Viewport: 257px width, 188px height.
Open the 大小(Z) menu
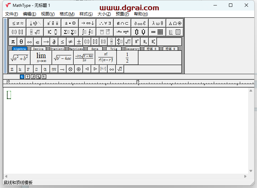[x=104, y=14]
